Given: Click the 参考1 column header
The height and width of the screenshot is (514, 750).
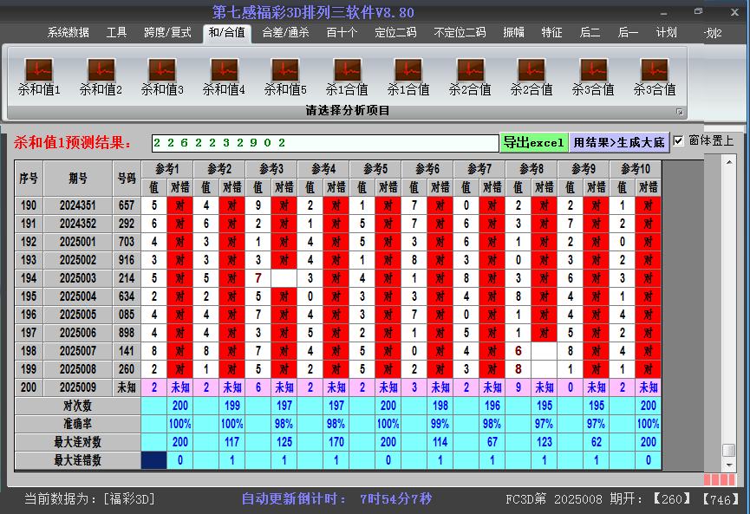Looking at the screenshot, I should click(167, 169).
